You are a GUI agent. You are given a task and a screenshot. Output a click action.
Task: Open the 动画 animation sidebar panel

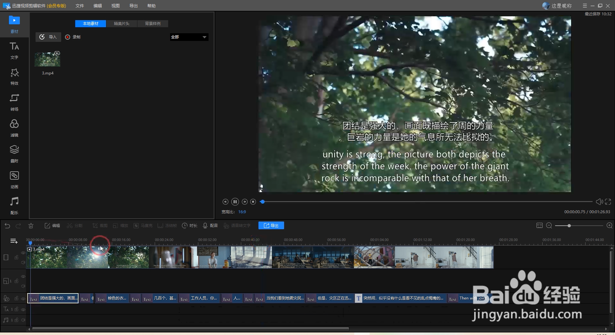[14, 180]
